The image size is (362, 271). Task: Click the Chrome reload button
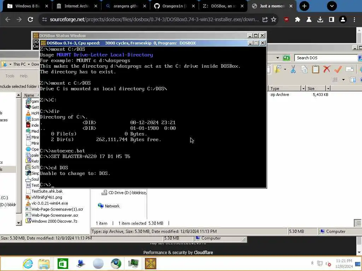coord(30,20)
